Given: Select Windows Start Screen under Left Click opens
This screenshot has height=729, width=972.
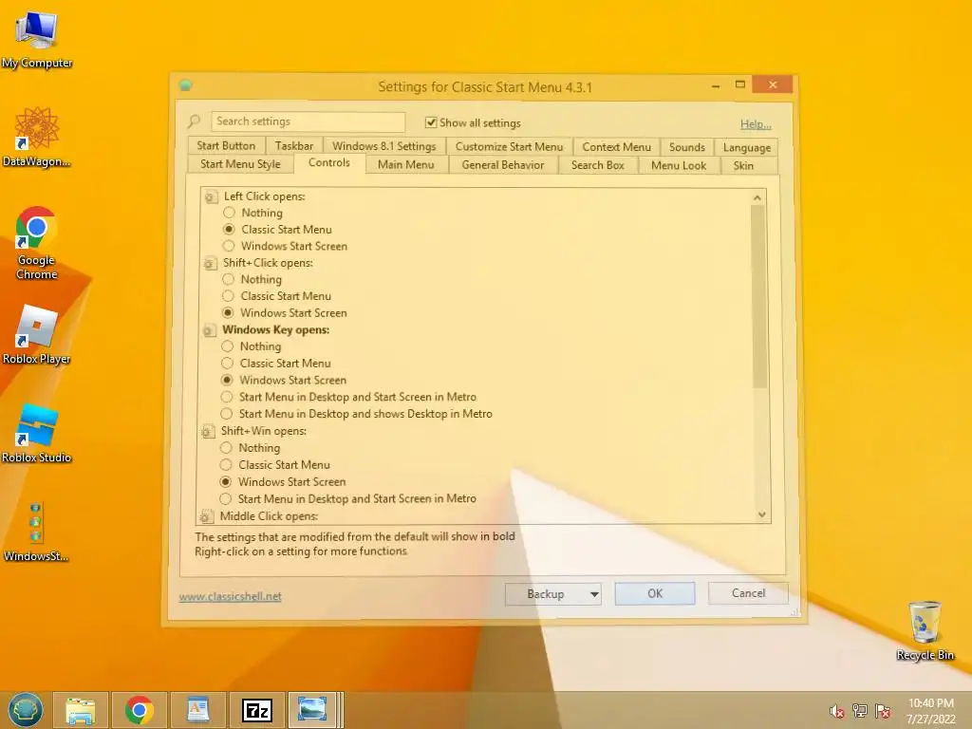Looking at the screenshot, I should click(229, 246).
